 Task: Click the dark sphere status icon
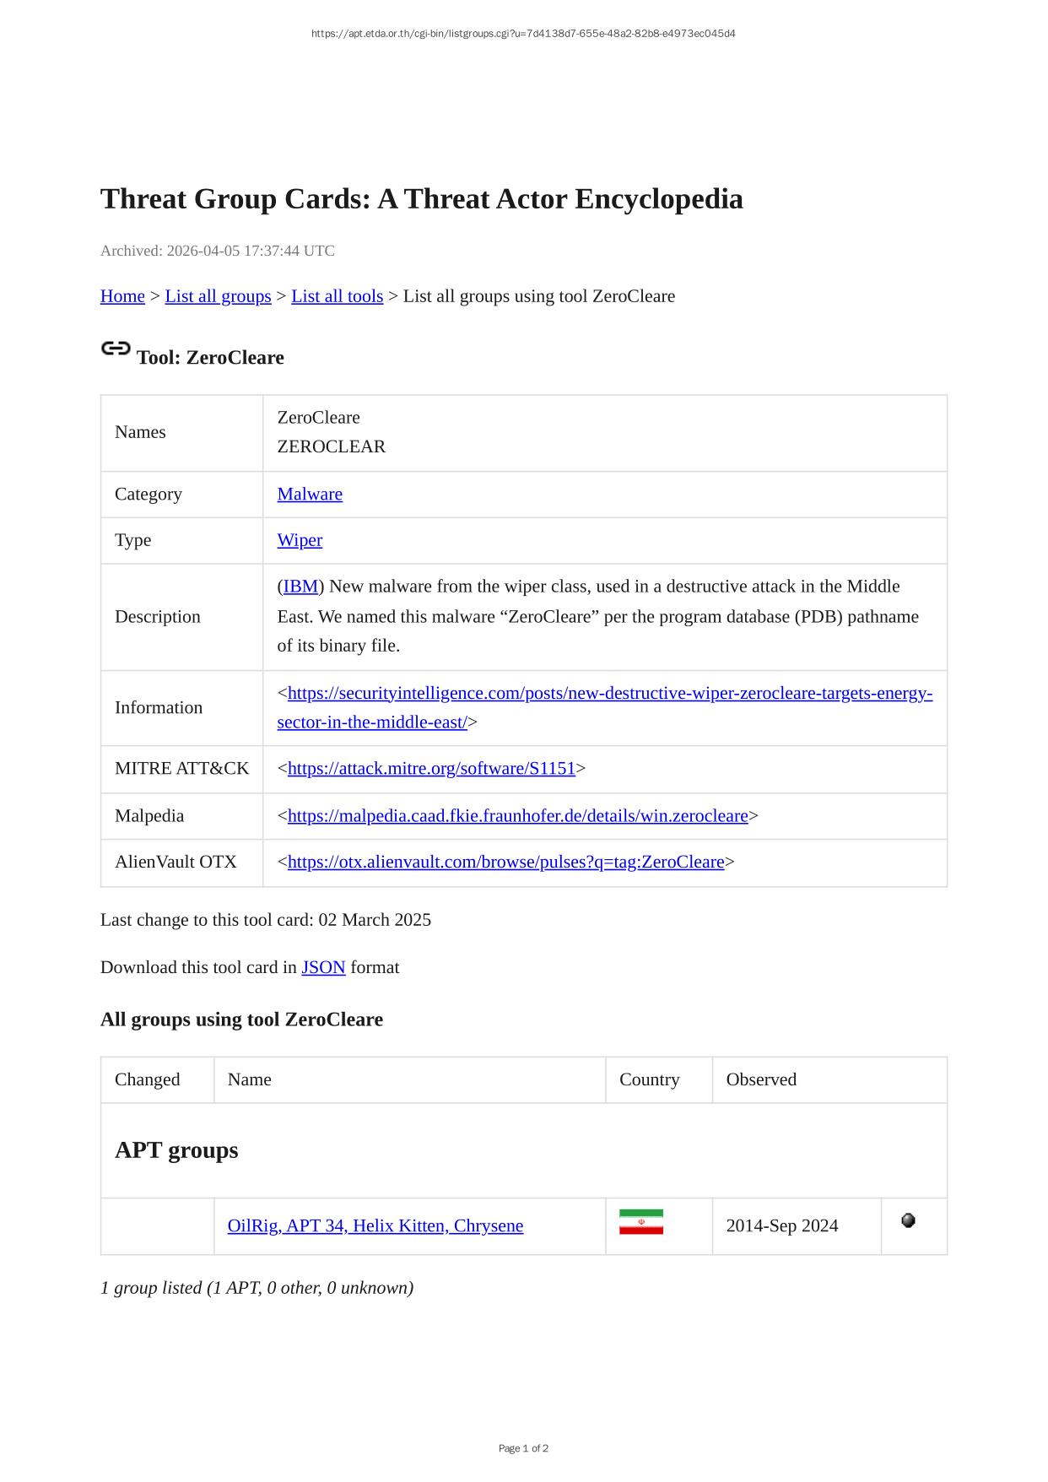point(908,1220)
